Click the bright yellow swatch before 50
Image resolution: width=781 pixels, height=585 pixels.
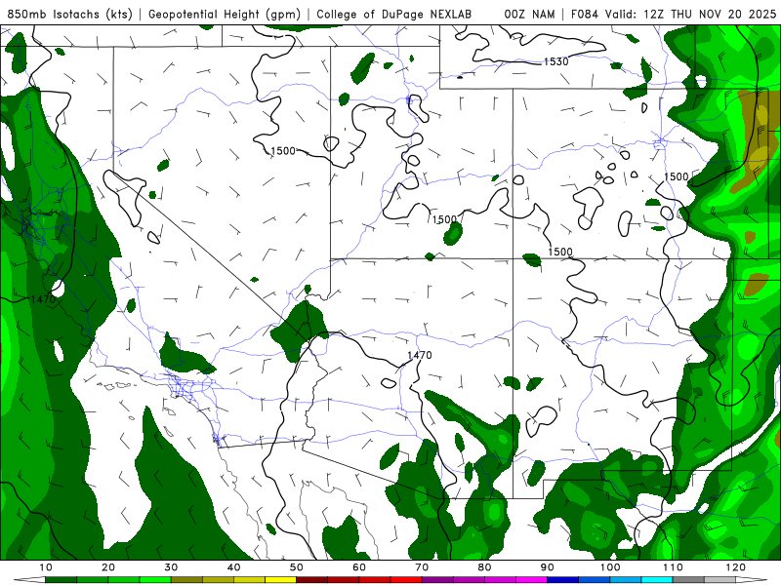[x=280, y=580]
